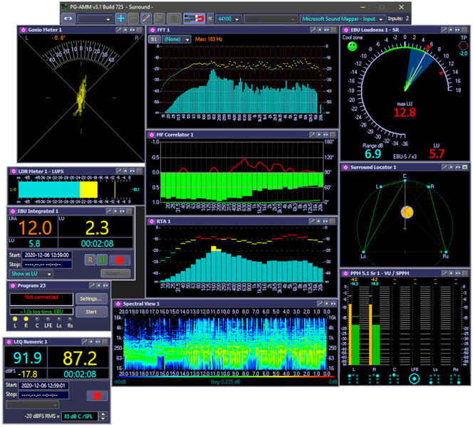This screenshot has height=427, width=473.
Task: Open EBU Integrated 1 edit pencil icon
Action: point(108,211)
